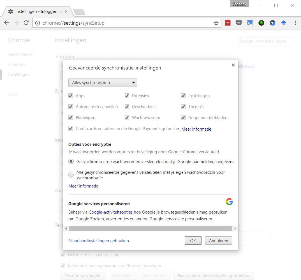This screenshot has height=280, width=301.
Task: Click the Google logo in the dialog
Action: 230,202
